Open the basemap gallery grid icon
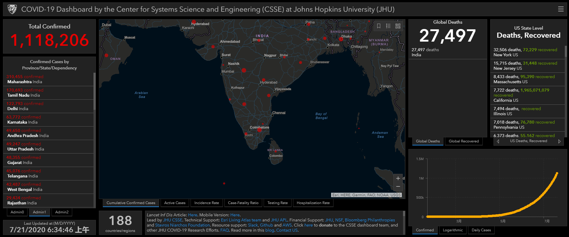The width and height of the screenshot is (569, 237). coord(398,26)
